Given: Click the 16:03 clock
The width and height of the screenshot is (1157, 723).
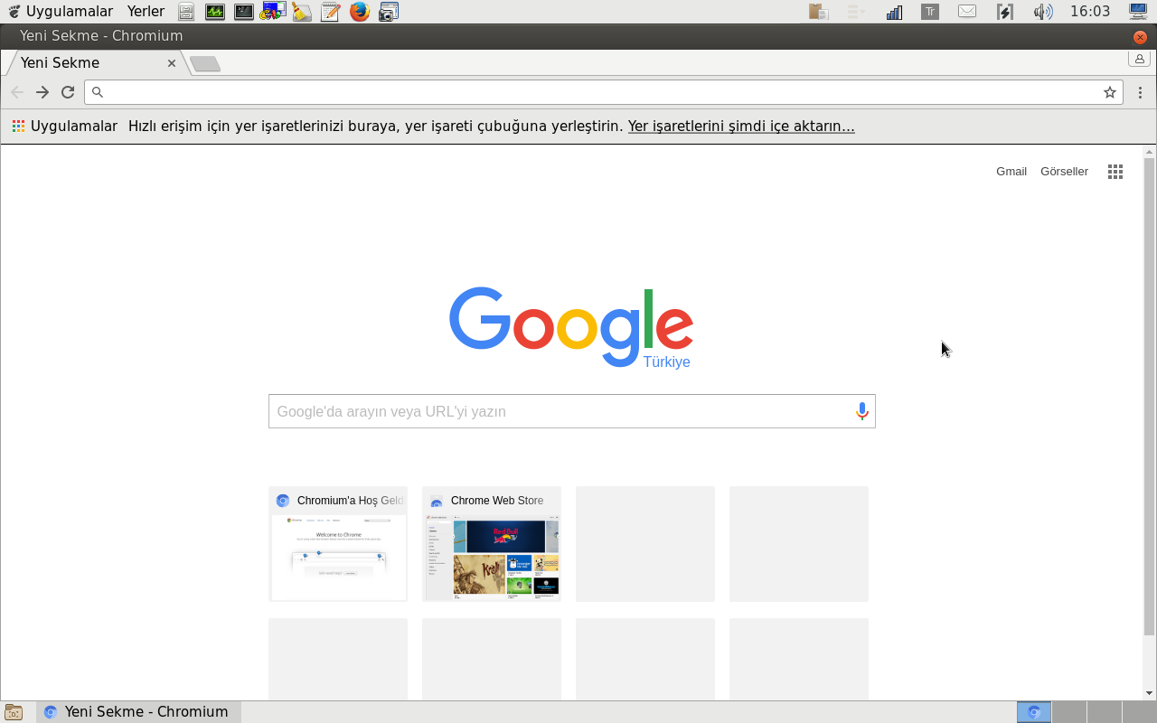Looking at the screenshot, I should (x=1089, y=12).
